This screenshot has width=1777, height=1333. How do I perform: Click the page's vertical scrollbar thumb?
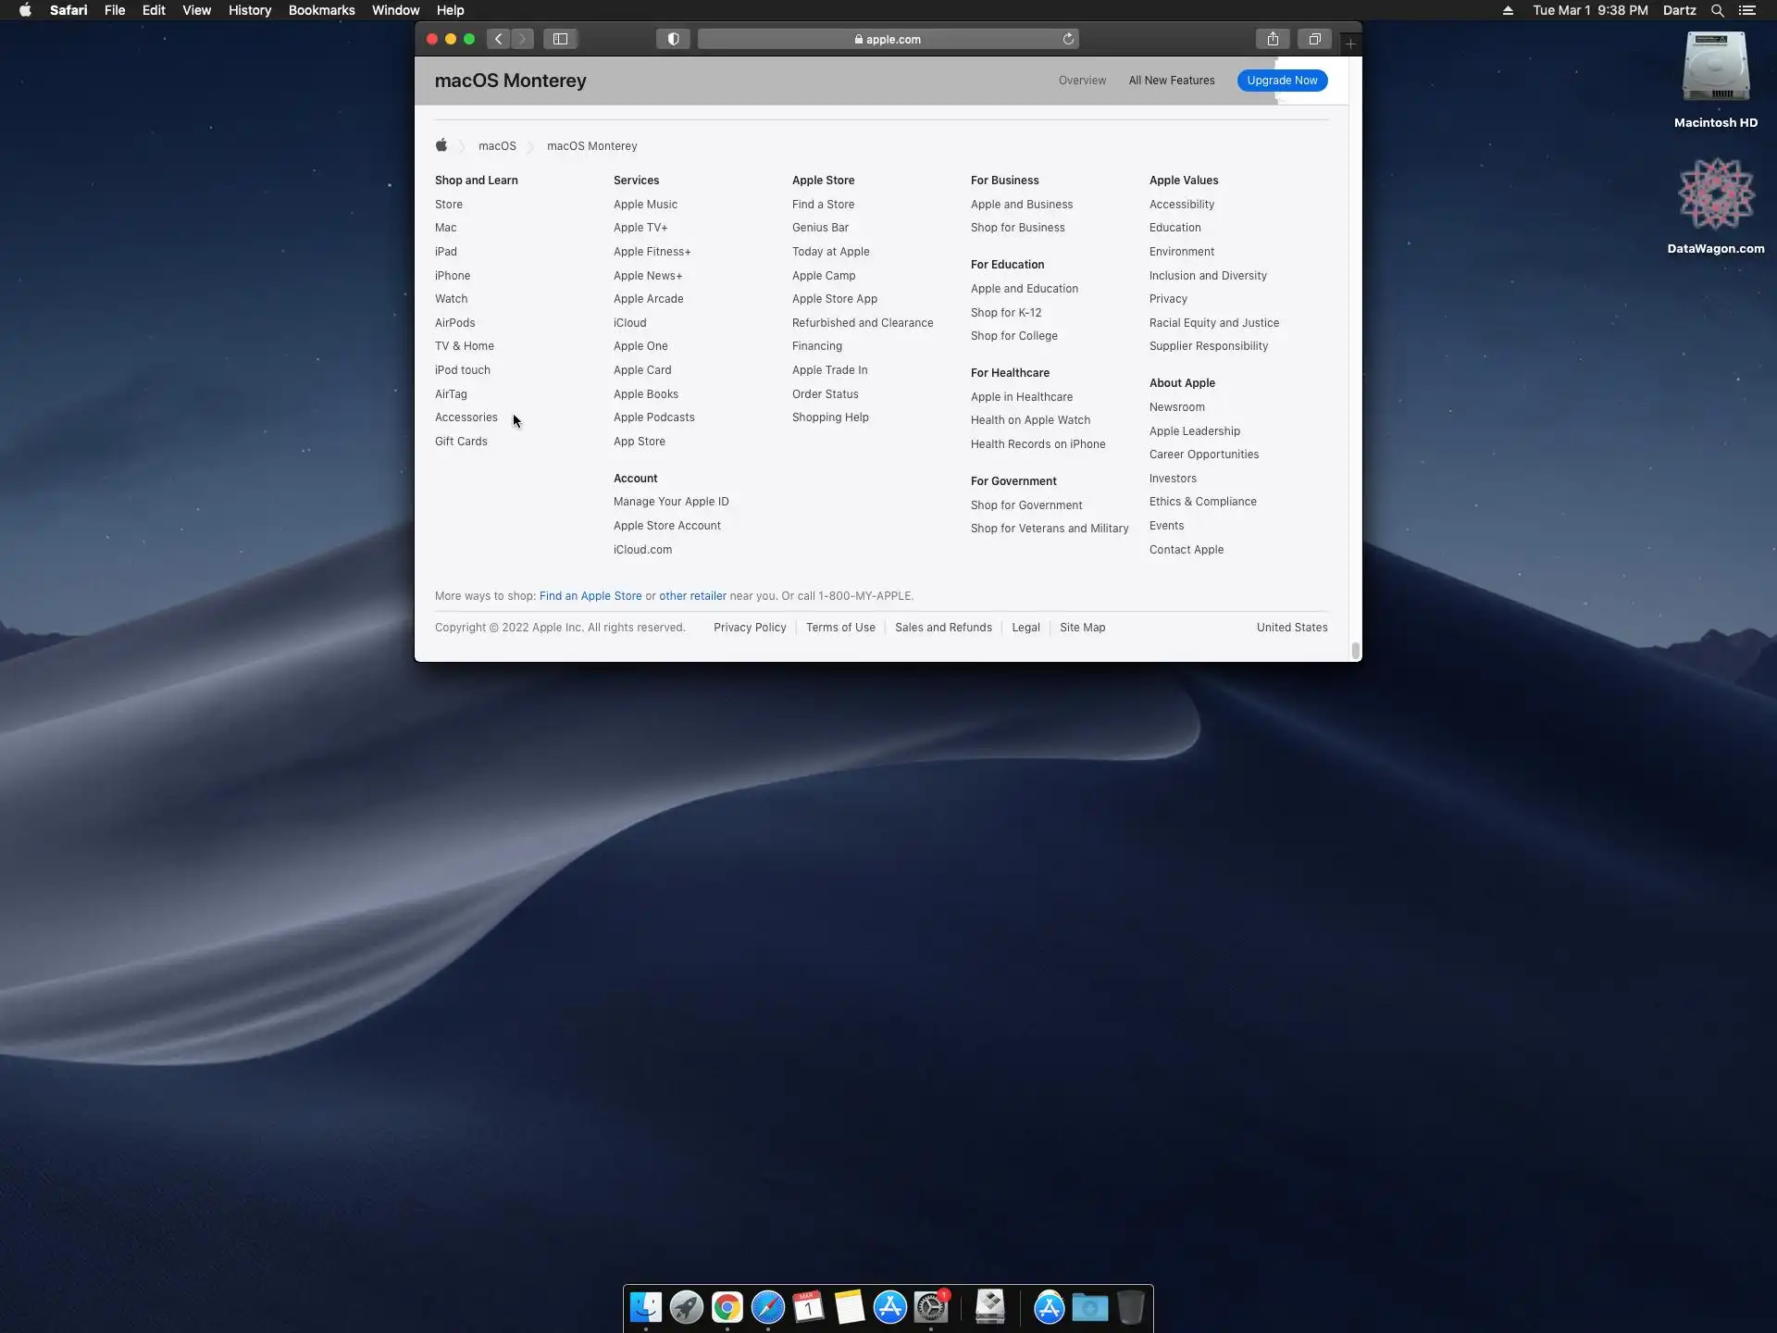pos(1355,651)
